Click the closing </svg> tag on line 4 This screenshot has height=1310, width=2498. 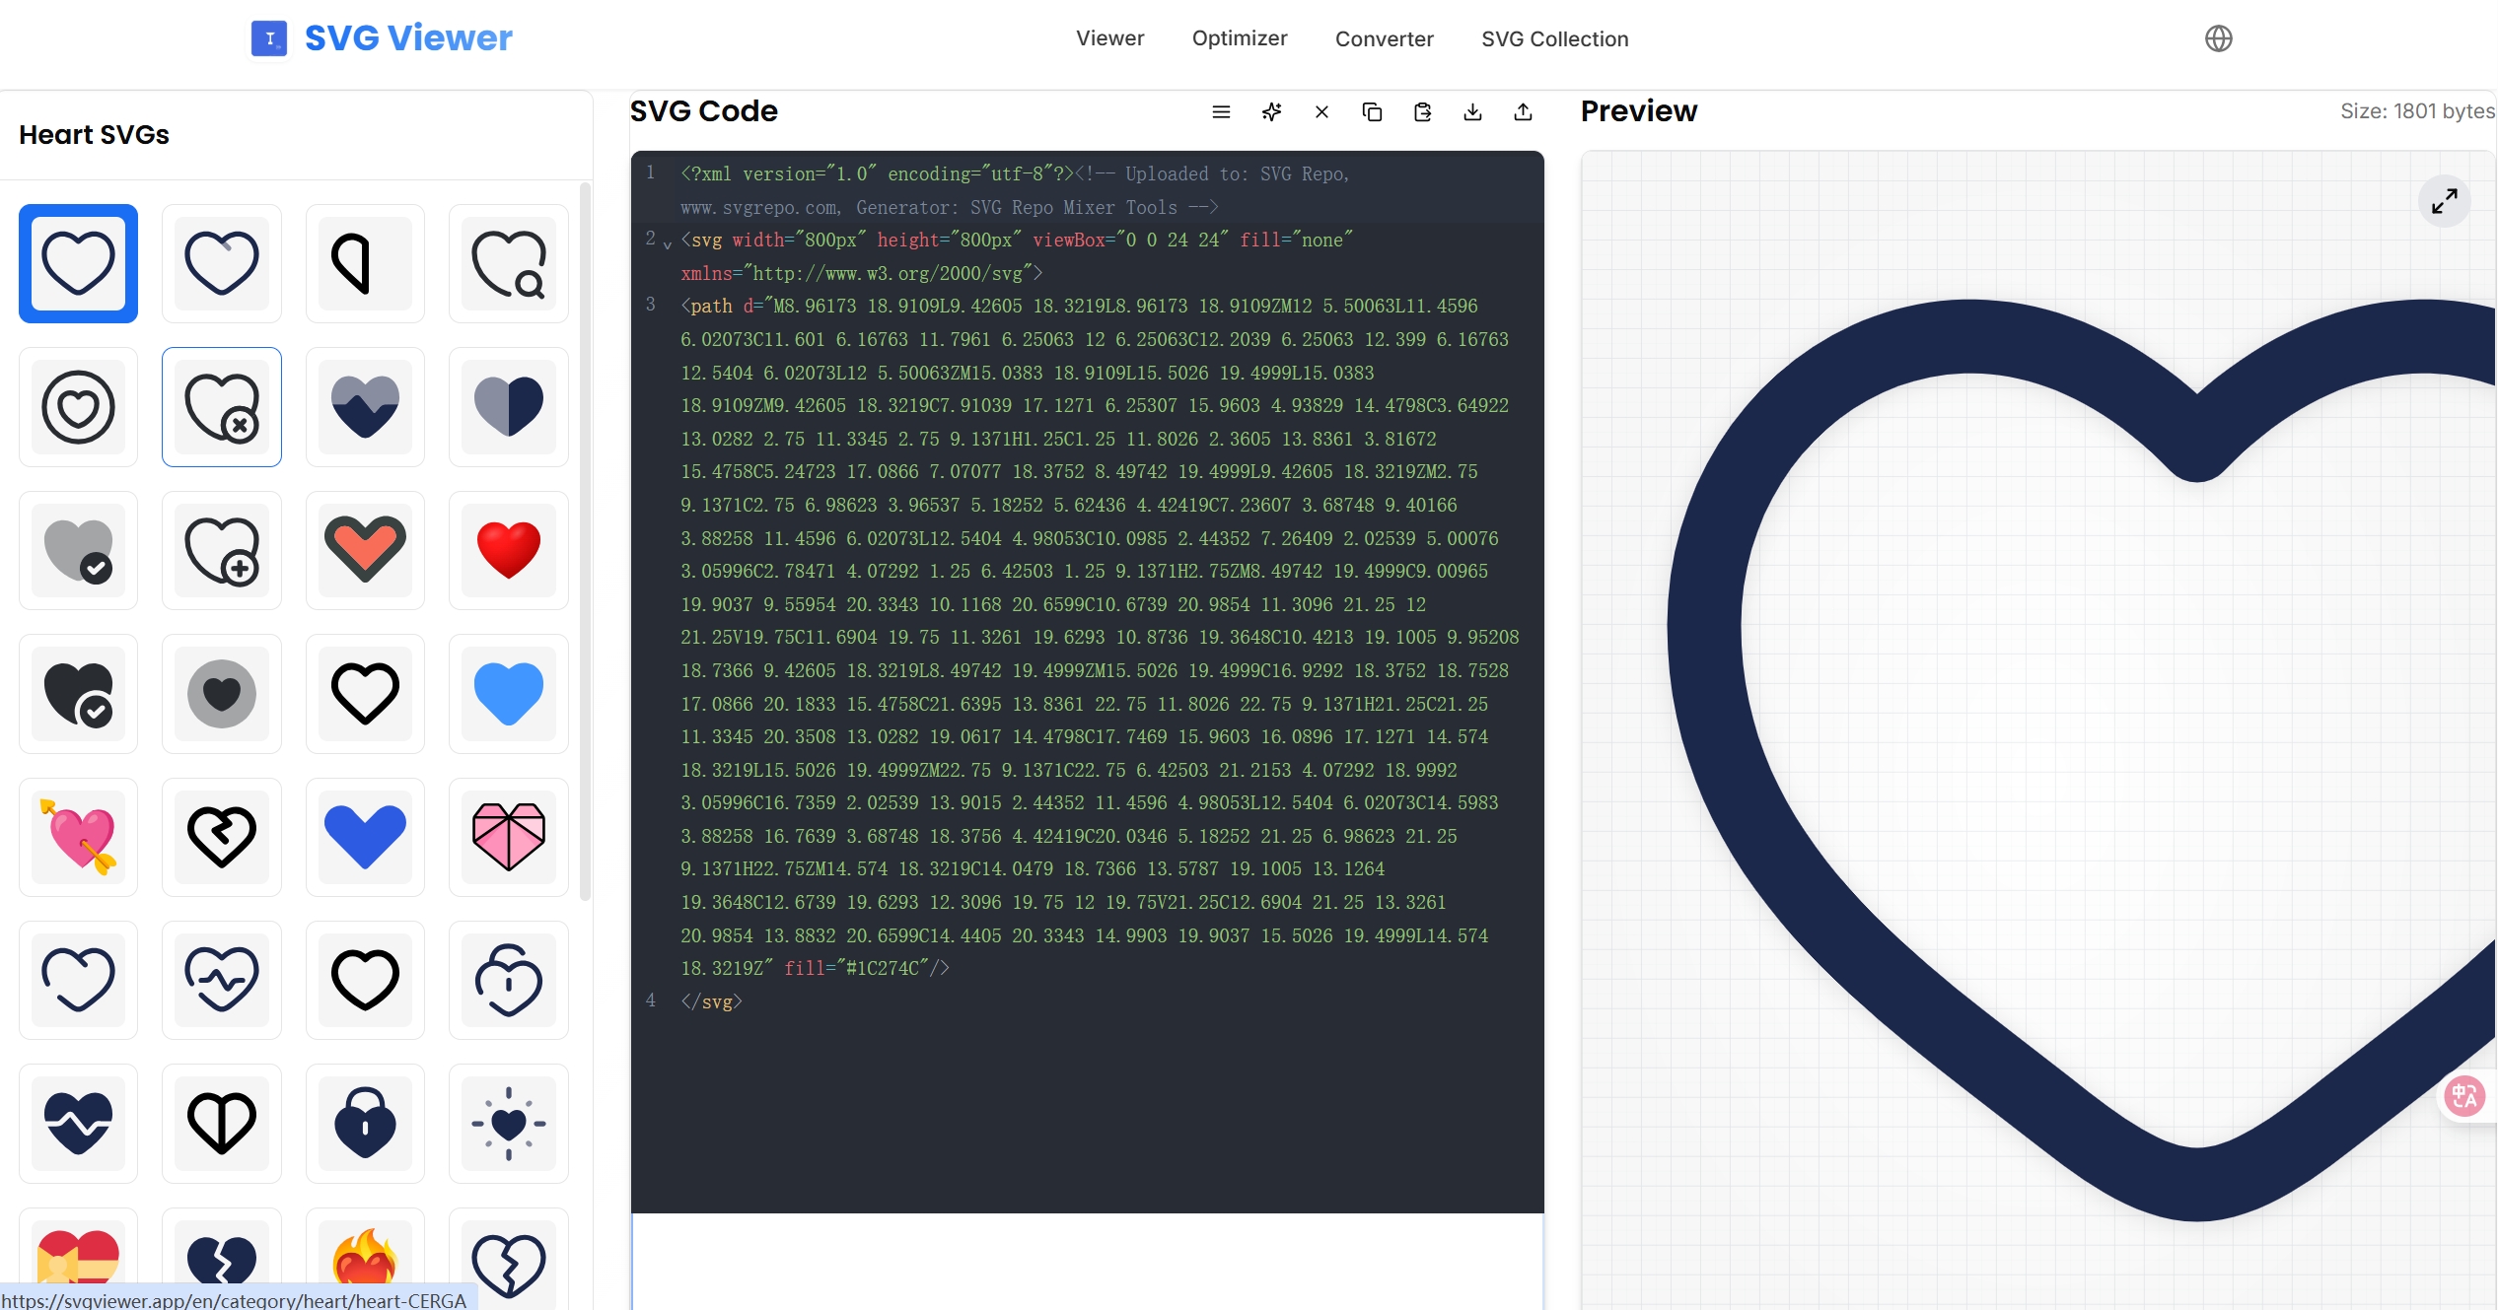point(711,1001)
